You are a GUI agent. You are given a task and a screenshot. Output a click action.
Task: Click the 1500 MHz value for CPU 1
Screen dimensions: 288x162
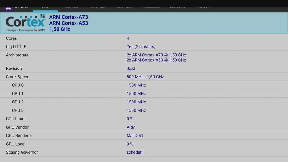[x=136, y=94]
